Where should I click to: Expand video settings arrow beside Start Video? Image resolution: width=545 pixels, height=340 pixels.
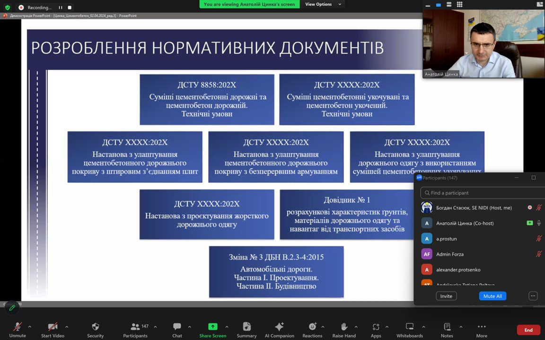click(x=67, y=327)
